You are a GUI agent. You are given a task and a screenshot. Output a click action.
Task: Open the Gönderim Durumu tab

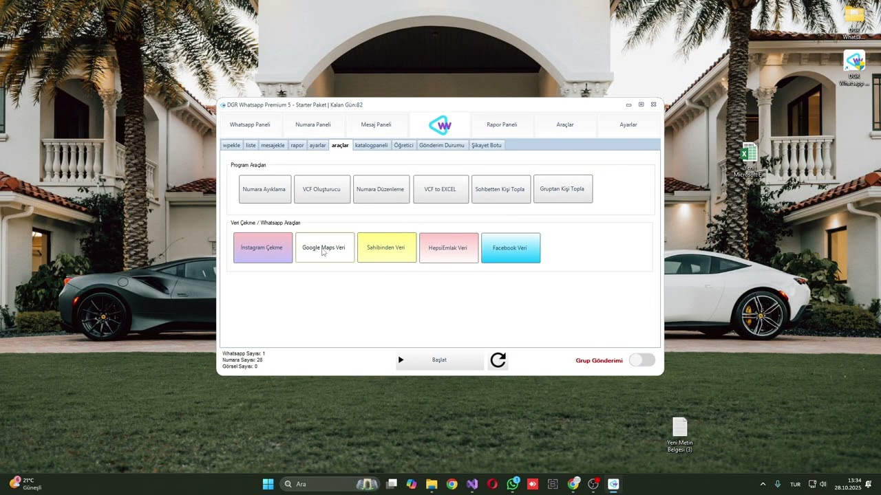tap(442, 145)
